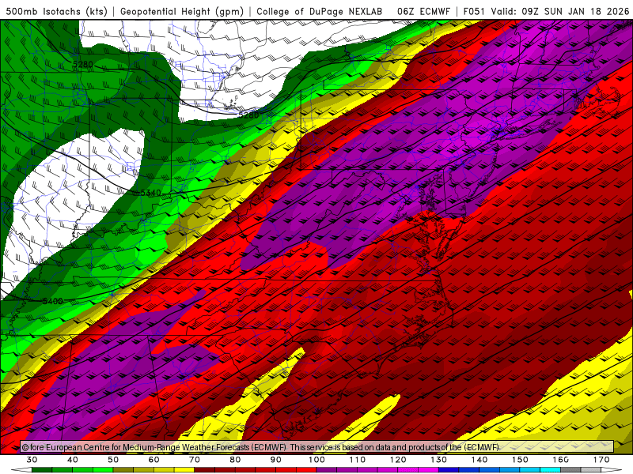Image resolution: width=633 pixels, height=474 pixels.
Task: Select the dark gray colorbar swatch at 160
Action: pos(570,470)
